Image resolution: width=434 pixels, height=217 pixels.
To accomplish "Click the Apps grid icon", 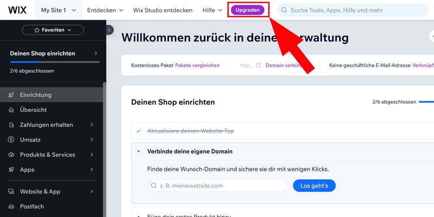I will 11,169.
